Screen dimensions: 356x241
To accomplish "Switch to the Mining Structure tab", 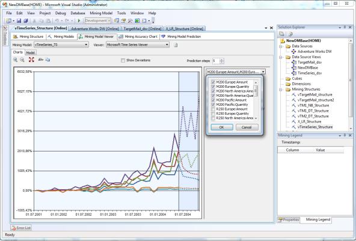I will coord(28,37).
